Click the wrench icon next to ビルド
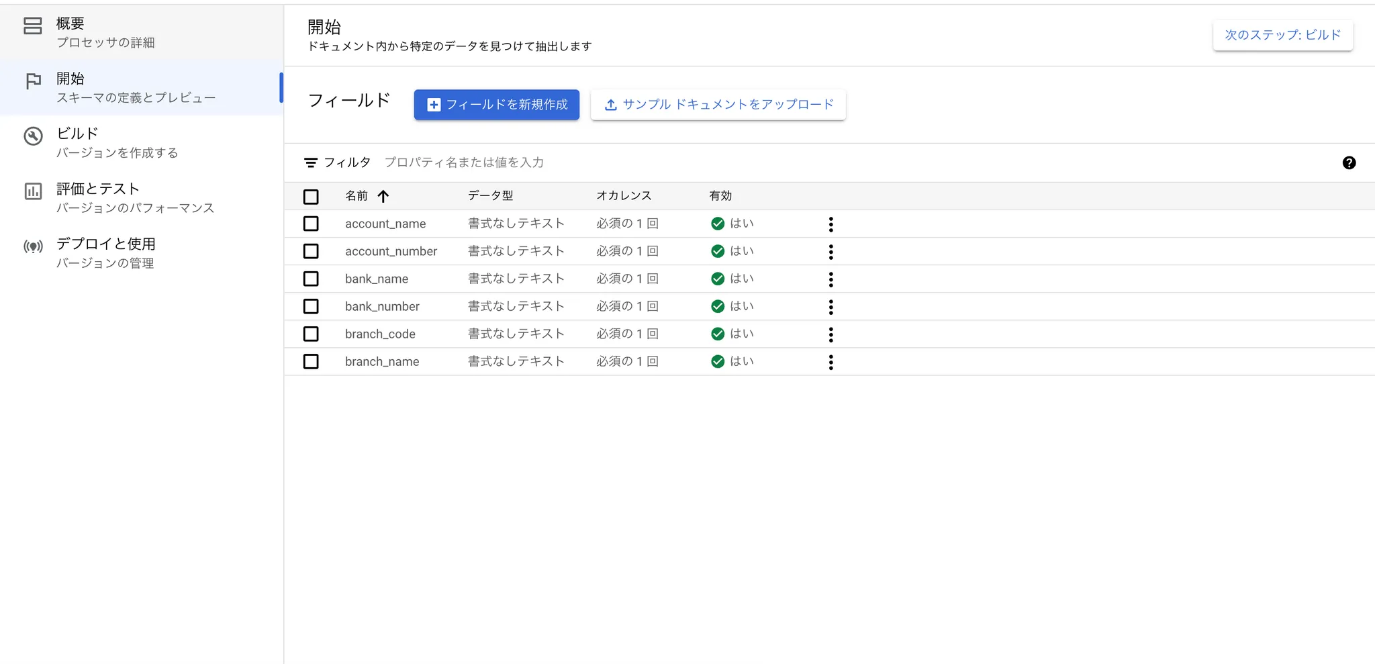Viewport: 1375px width, 664px height. 33,136
